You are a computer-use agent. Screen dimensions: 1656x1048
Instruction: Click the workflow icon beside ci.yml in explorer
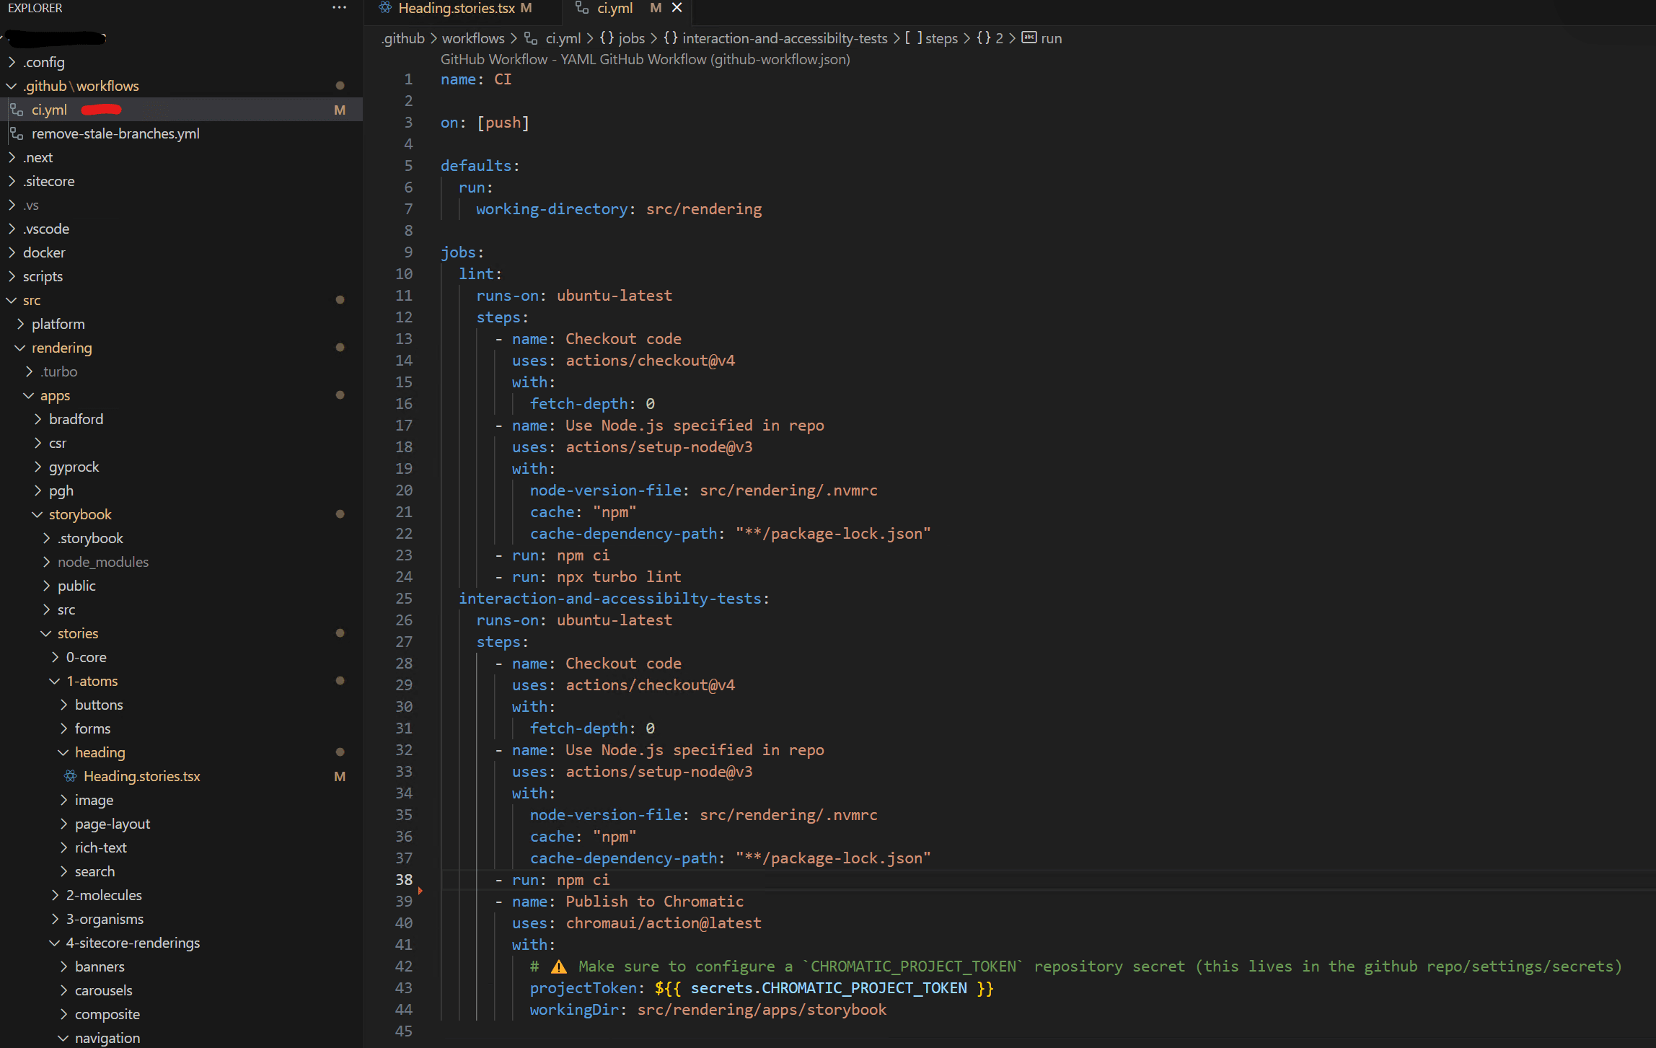[x=17, y=109]
